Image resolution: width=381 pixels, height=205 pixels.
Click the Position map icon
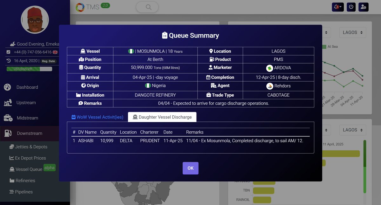pos(81,59)
